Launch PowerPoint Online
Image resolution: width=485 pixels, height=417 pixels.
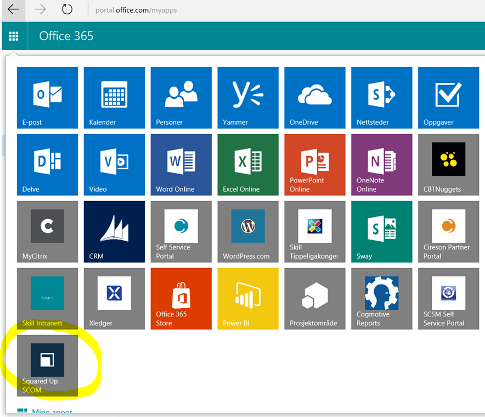click(x=314, y=164)
